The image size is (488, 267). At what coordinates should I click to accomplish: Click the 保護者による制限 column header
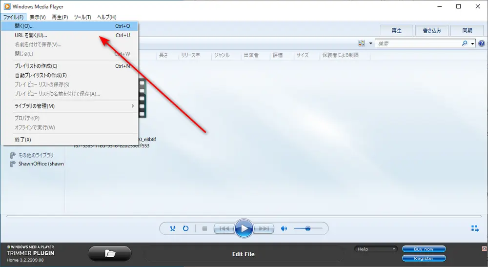coord(341,55)
